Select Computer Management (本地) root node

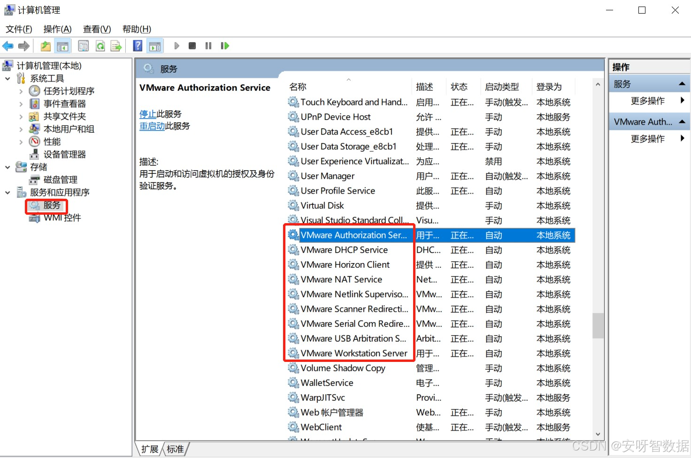click(x=49, y=66)
